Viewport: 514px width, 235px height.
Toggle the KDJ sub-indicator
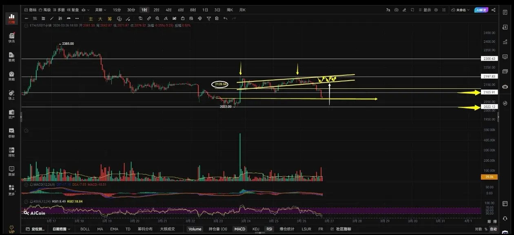coord(256,229)
